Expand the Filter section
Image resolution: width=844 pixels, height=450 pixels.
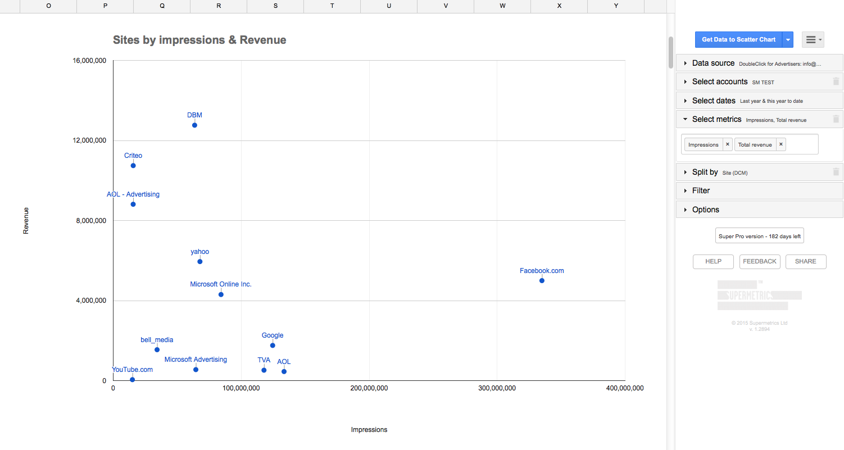[x=759, y=191]
